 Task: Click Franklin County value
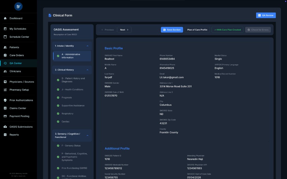(169, 132)
